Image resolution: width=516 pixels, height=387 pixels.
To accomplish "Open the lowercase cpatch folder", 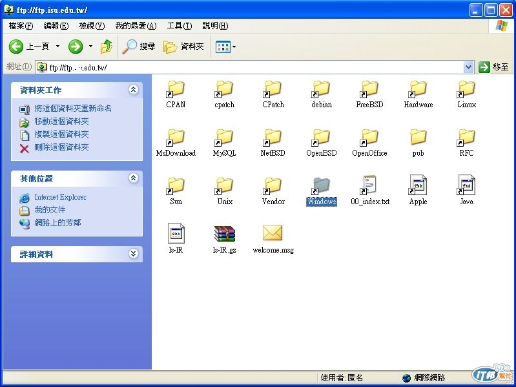I will point(225,94).
